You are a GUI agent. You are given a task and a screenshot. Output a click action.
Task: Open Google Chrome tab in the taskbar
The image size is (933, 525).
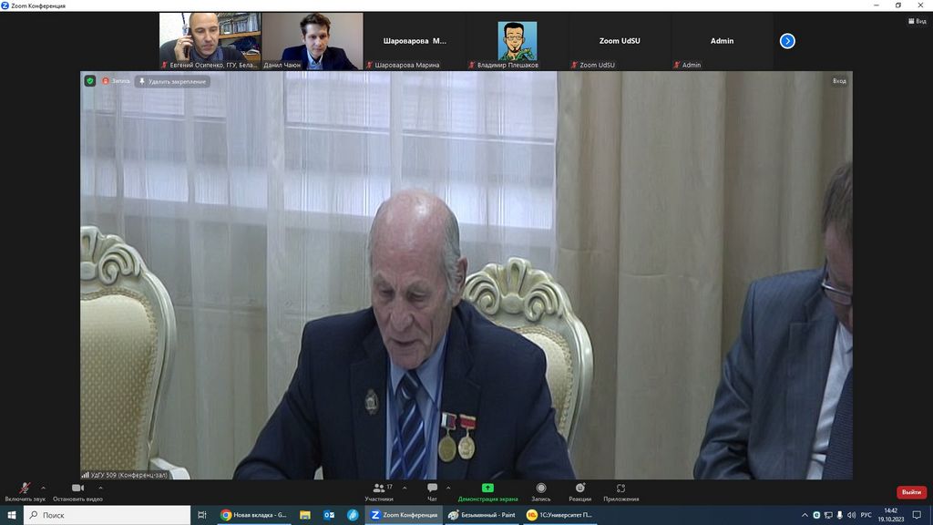coord(254,515)
